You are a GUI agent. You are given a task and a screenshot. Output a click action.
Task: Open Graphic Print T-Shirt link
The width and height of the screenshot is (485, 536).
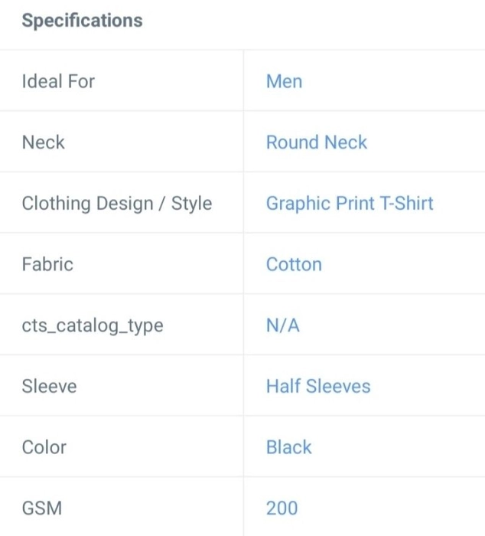point(350,204)
